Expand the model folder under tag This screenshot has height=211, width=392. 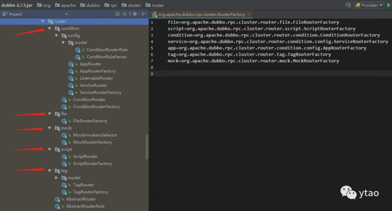pyautogui.click(x=56, y=178)
